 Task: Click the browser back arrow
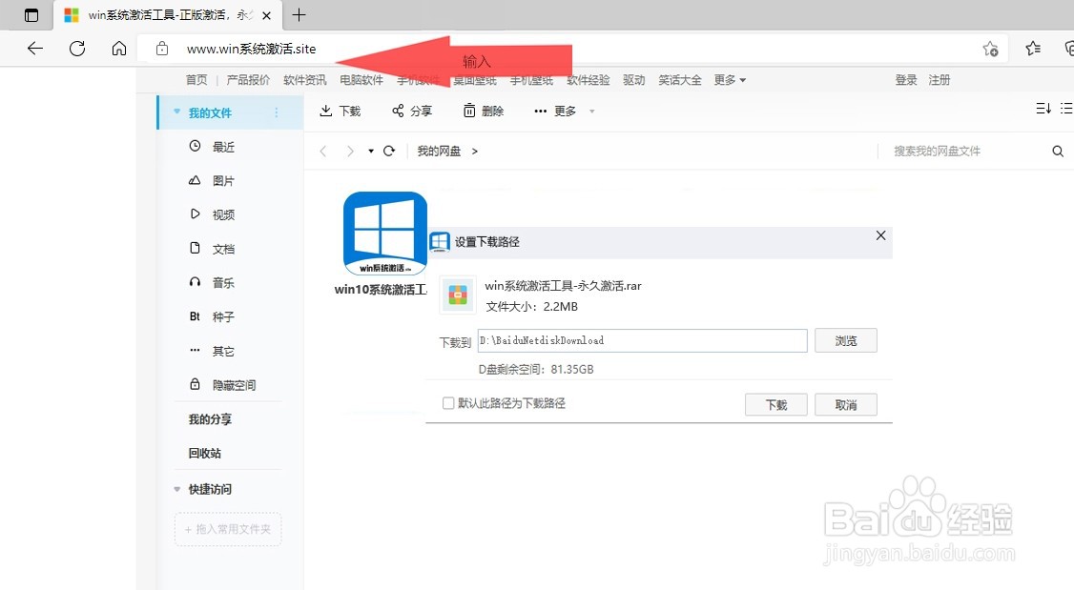click(35, 49)
